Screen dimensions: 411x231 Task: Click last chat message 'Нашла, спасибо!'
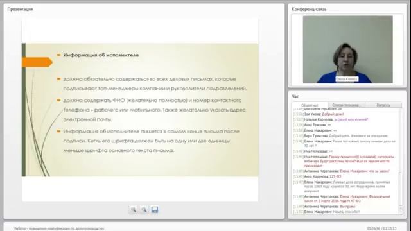click(327, 212)
